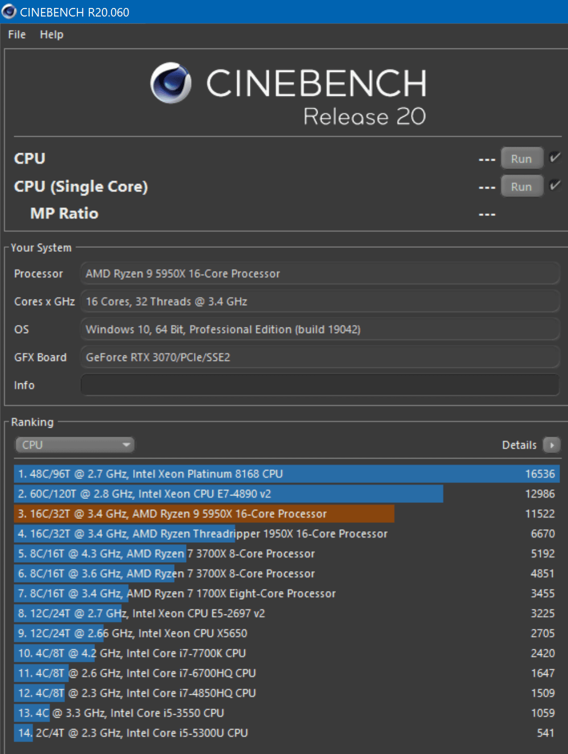Screen dimensions: 568x754
Task: Click the GFX Board field
Action: click(x=320, y=358)
